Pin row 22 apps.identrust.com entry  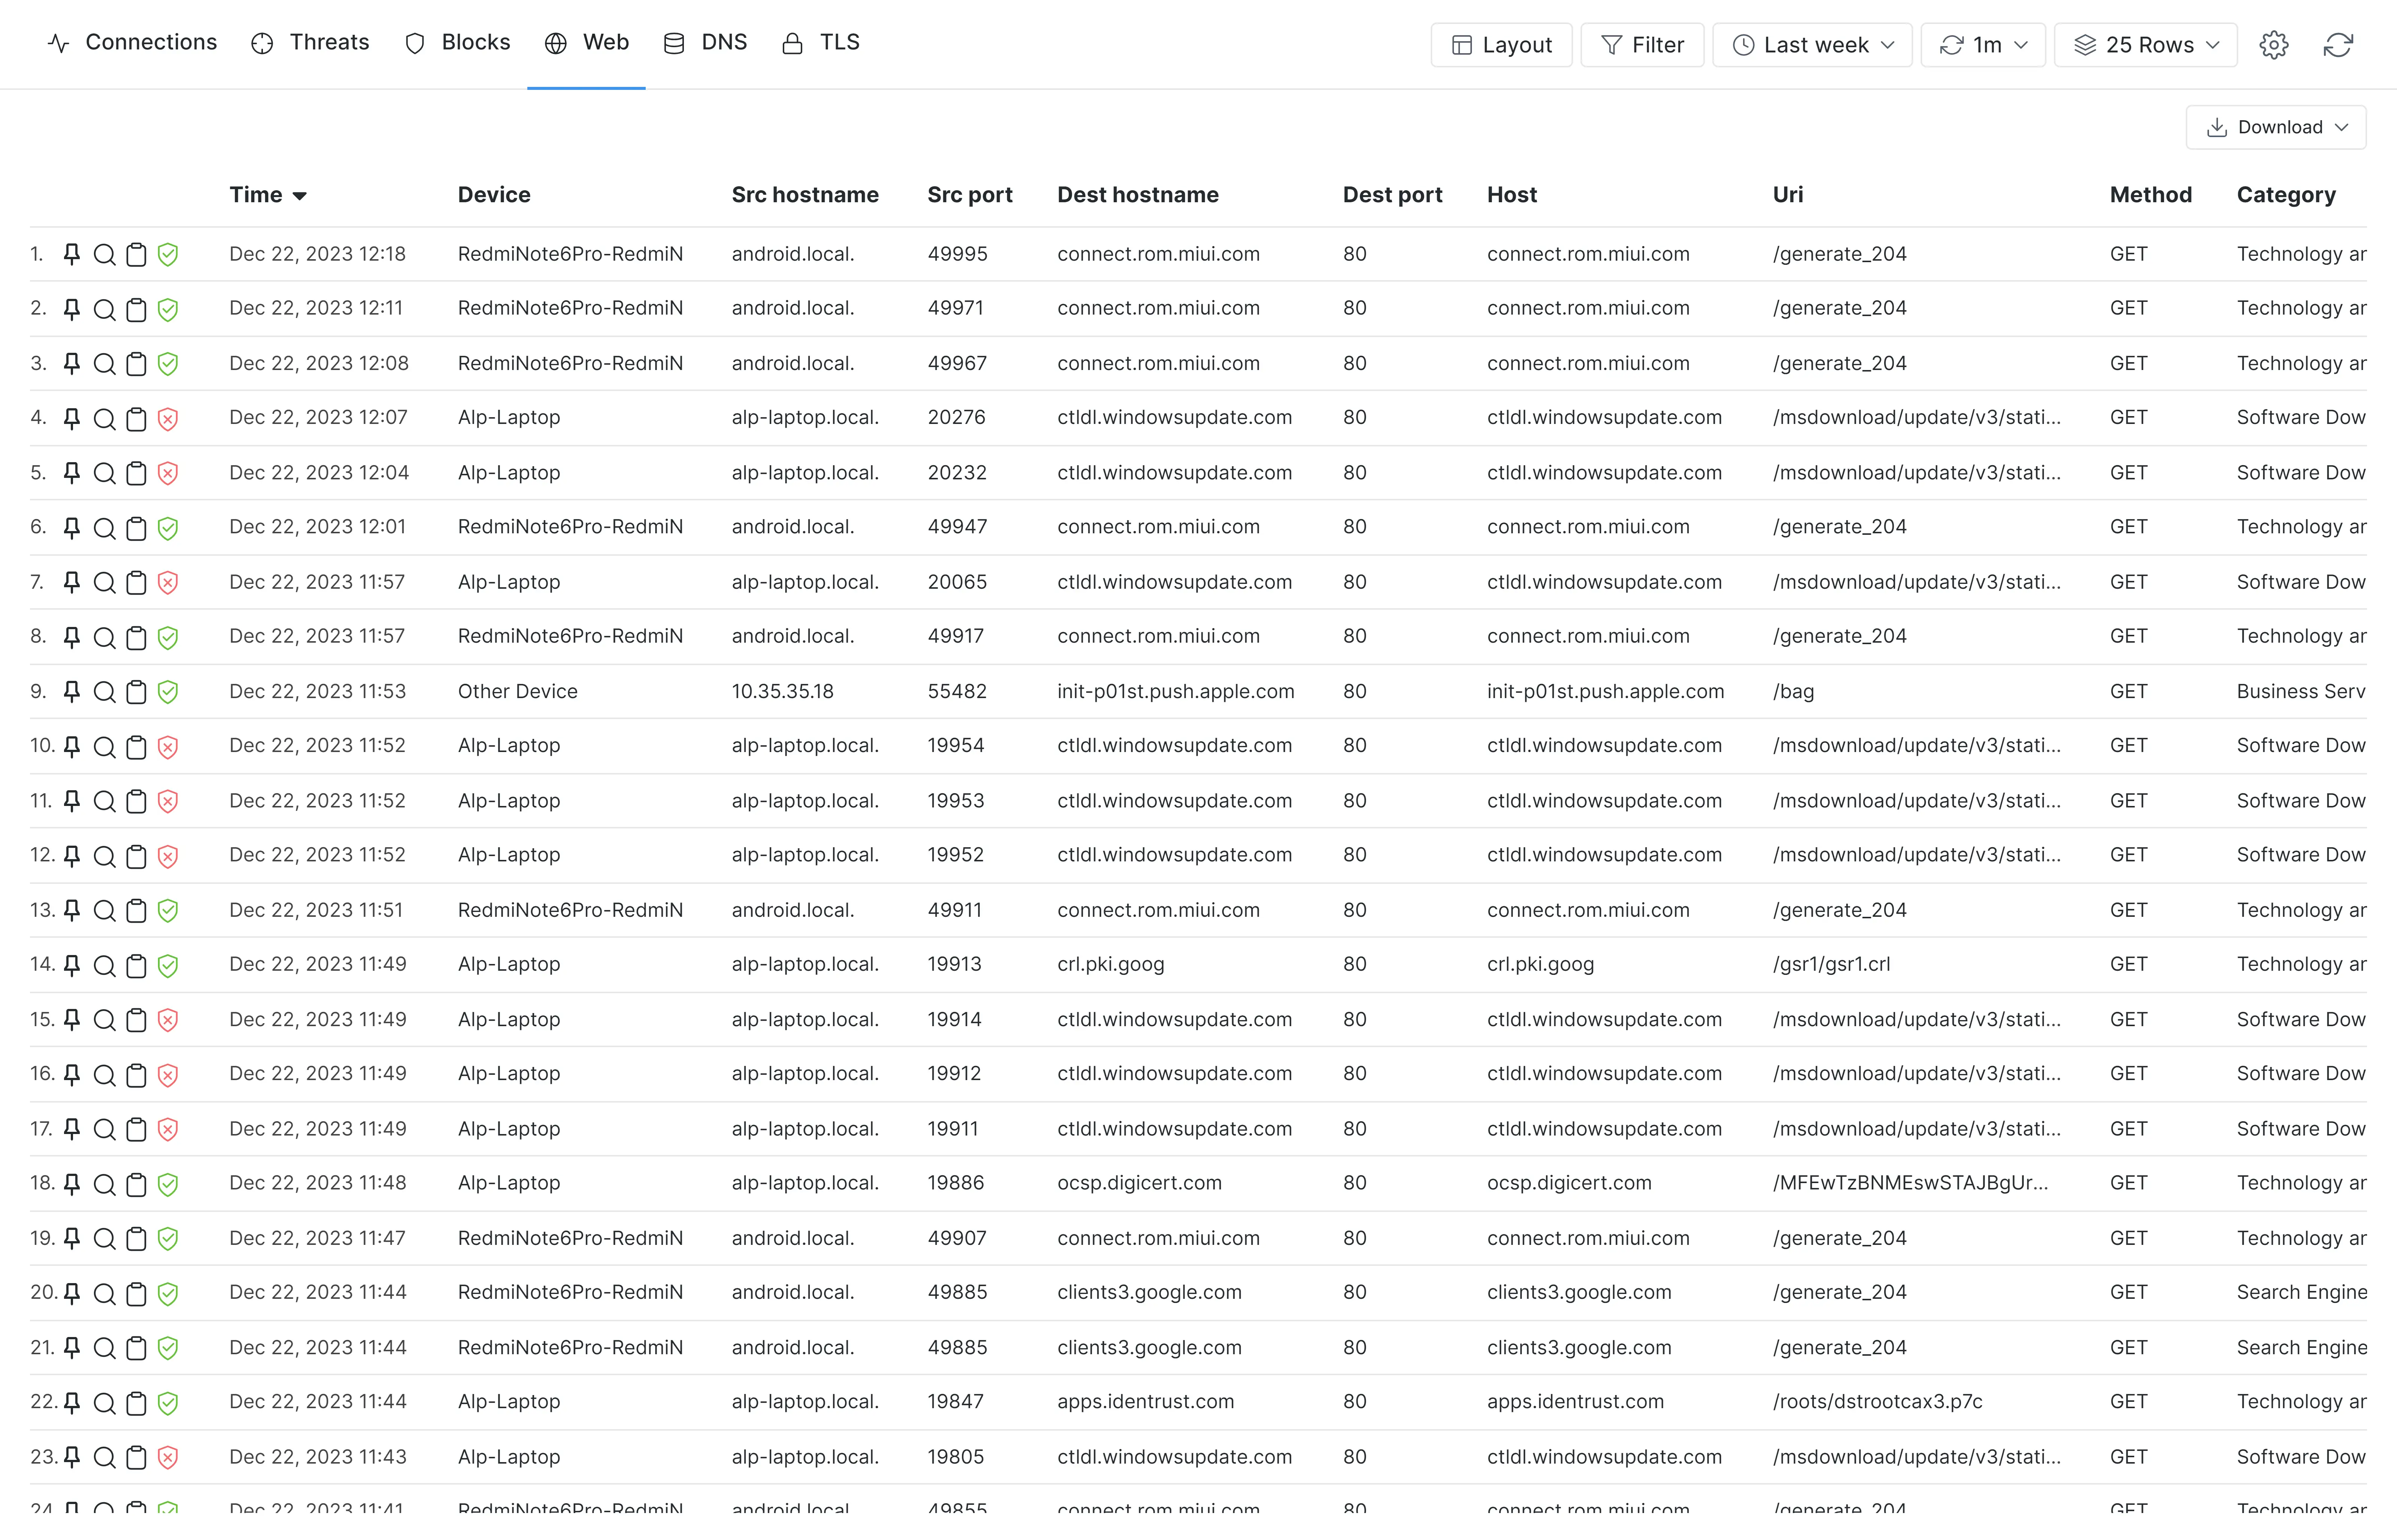(x=72, y=1402)
